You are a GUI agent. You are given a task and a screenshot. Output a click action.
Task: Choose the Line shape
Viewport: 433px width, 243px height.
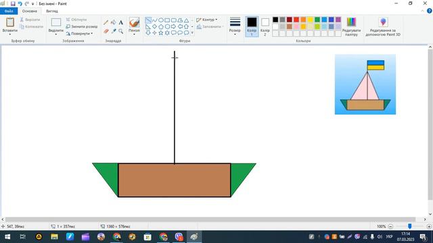coord(148,20)
